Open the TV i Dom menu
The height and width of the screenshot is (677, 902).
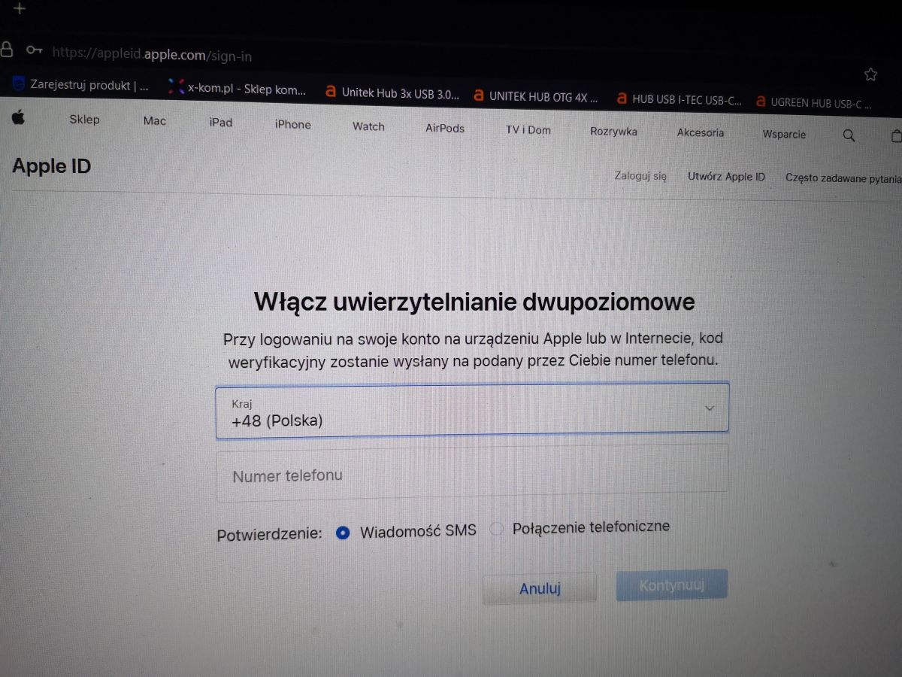pos(528,129)
